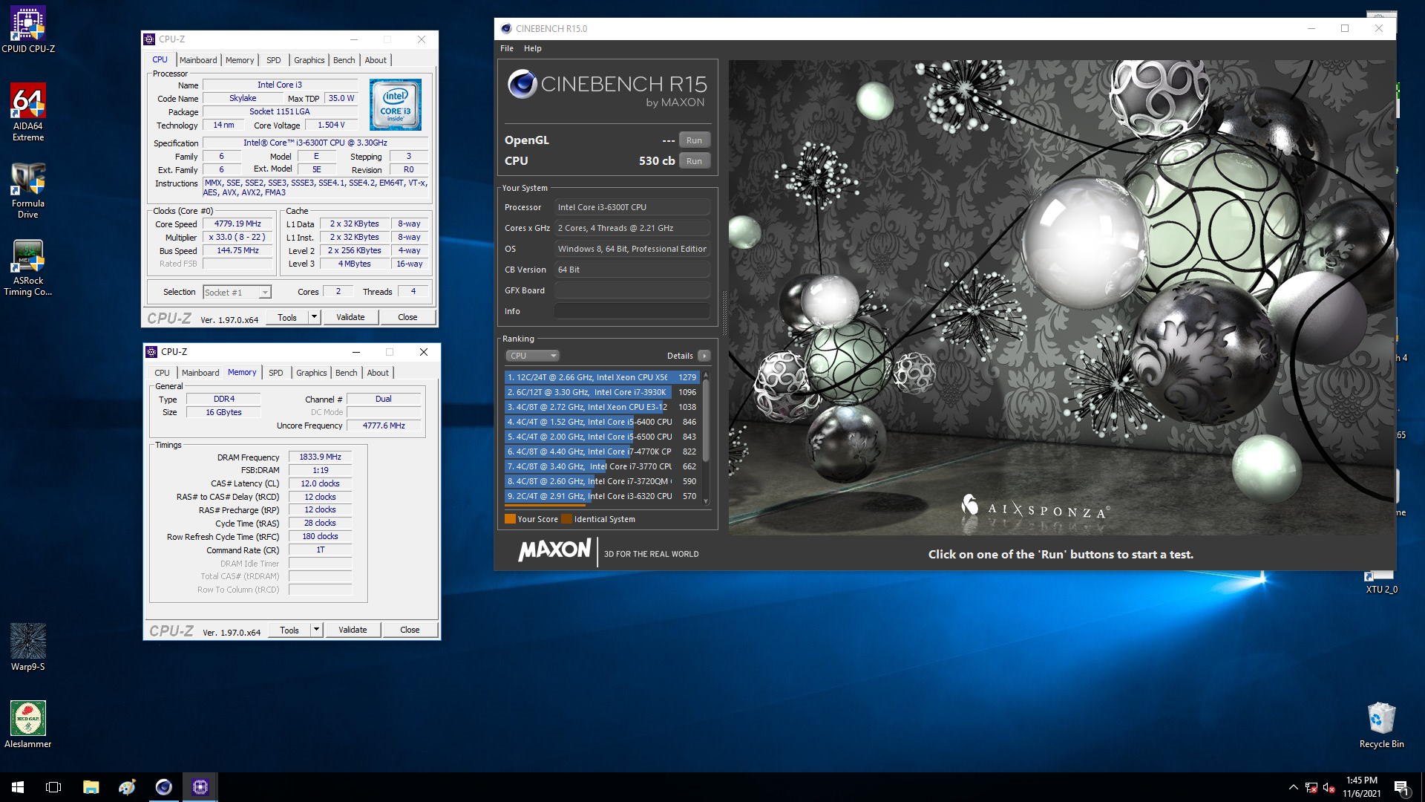Viewport: 1425px width, 802px height.
Task: Switch to Memory tab in top CPU-Z
Action: 240,60
